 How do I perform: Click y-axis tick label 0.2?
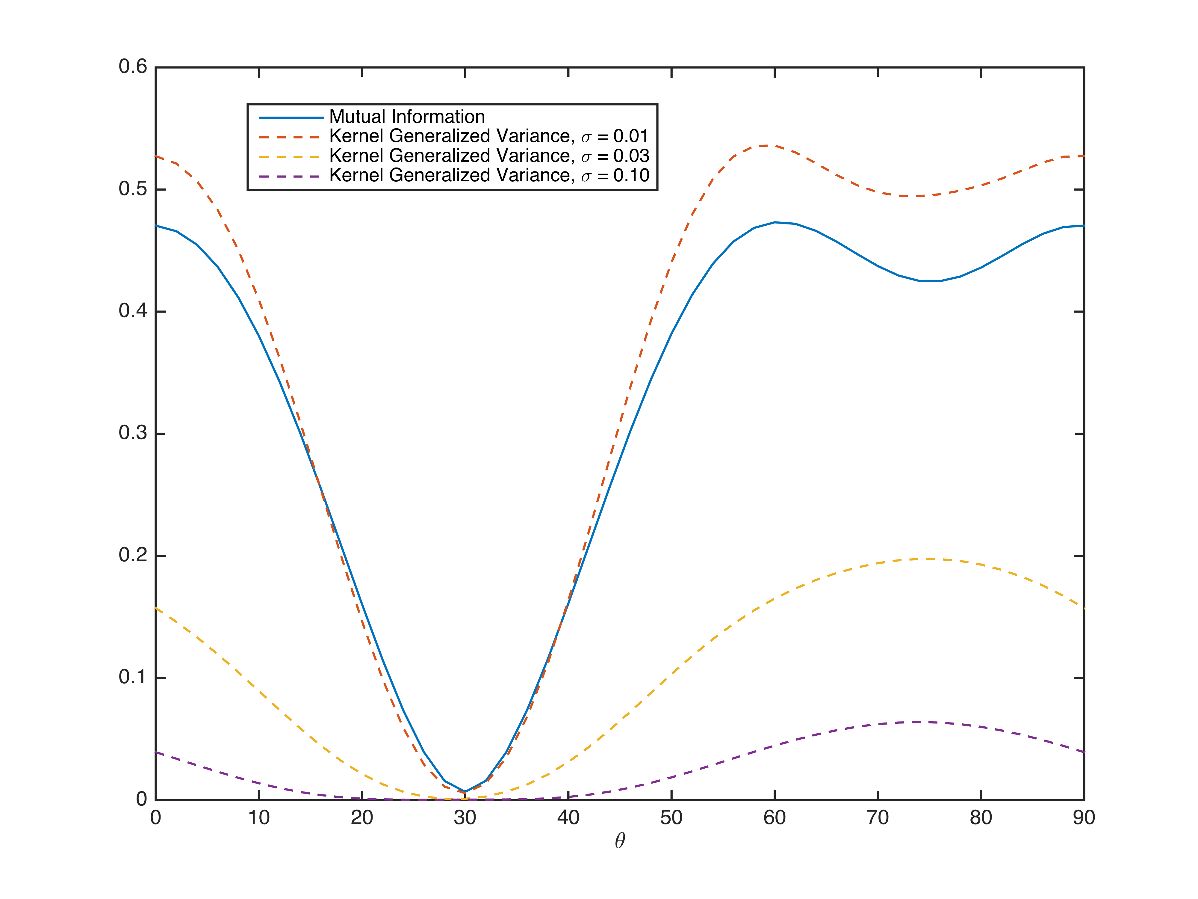click(133, 555)
